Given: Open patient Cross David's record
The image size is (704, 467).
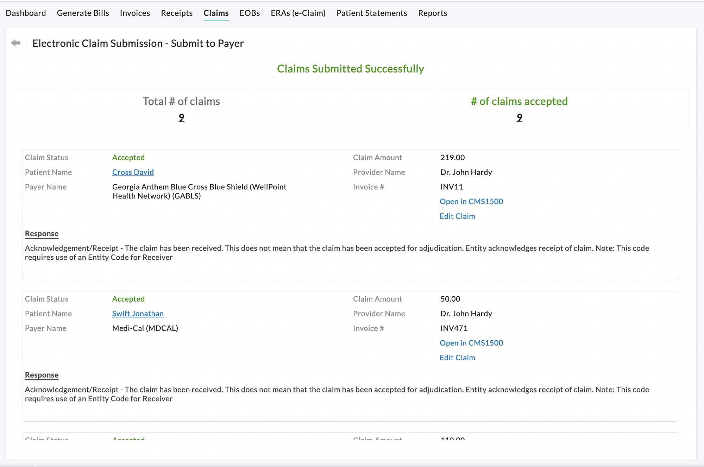Looking at the screenshot, I should [133, 172].
